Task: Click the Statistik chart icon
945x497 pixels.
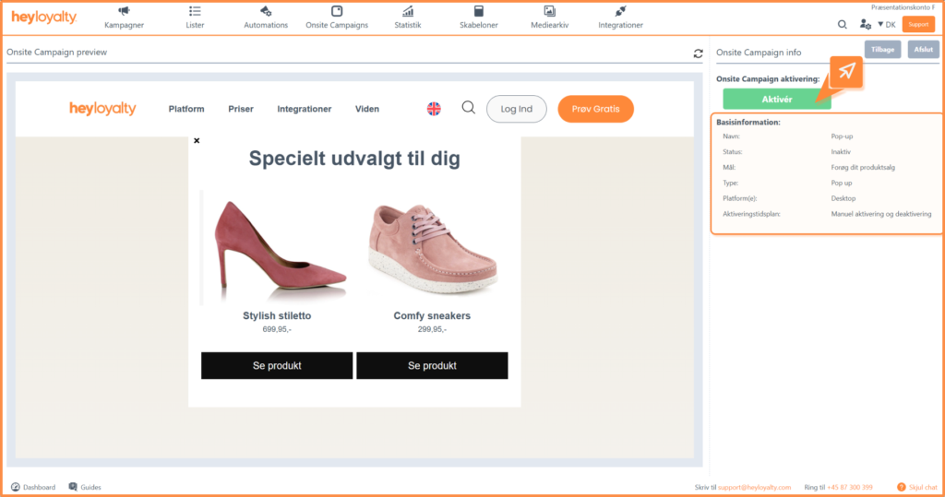Action: coord(407,11)
